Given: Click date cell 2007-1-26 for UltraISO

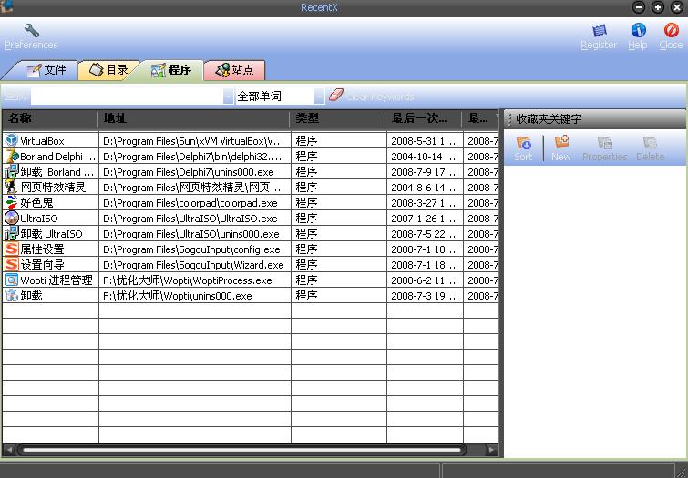Looking at the screenshot, I should click(425, 218).
